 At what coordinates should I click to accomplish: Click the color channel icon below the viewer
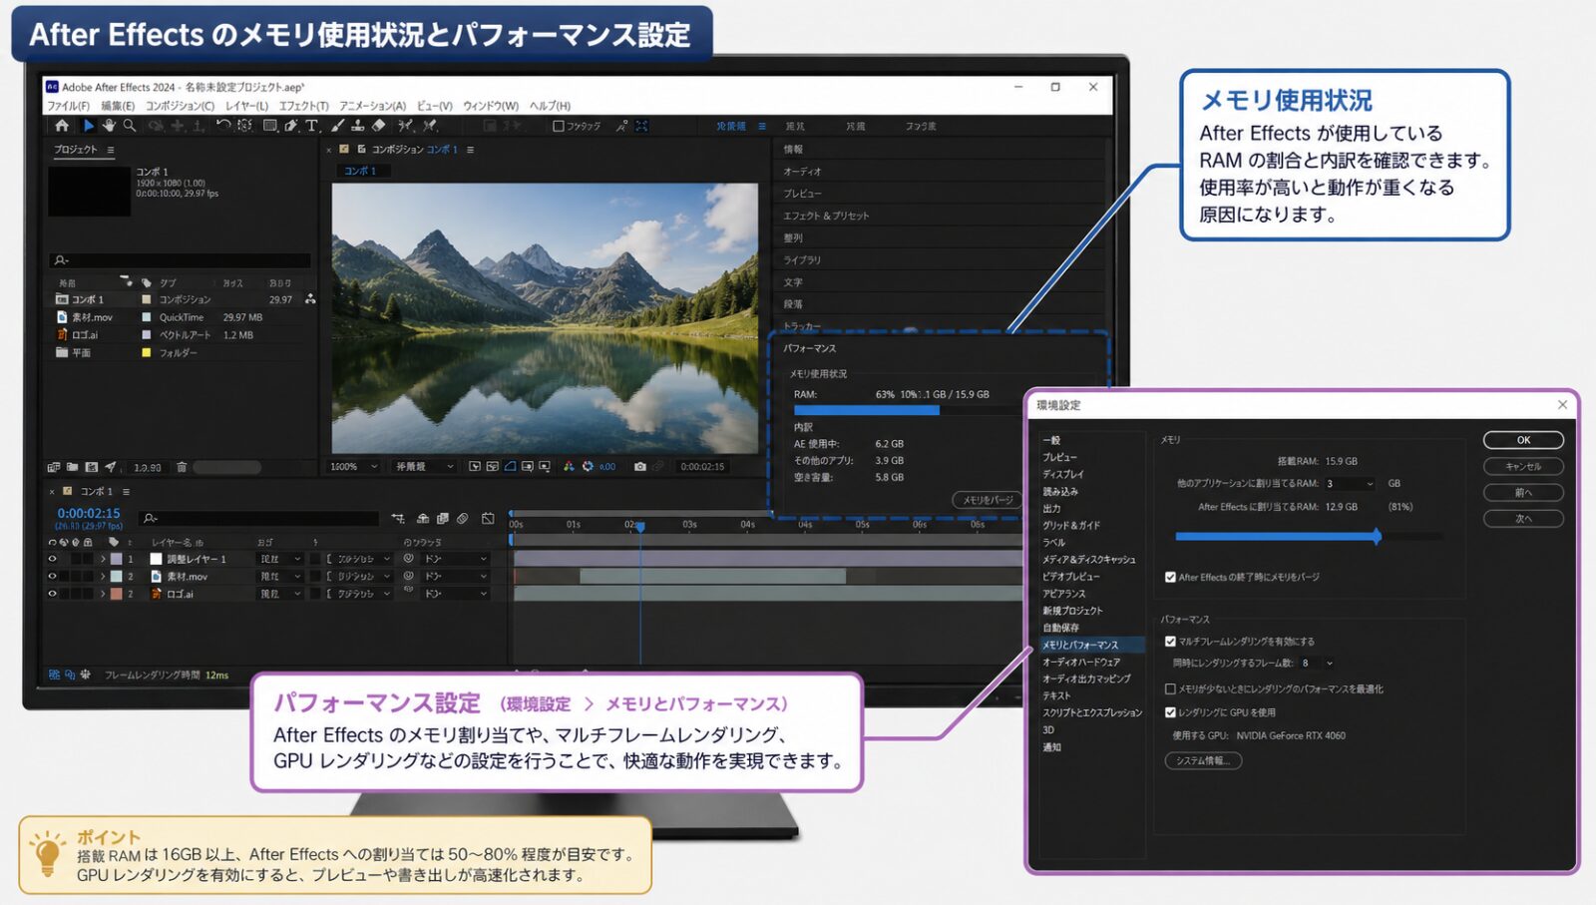pyautogui.click(x=569, y=466)
